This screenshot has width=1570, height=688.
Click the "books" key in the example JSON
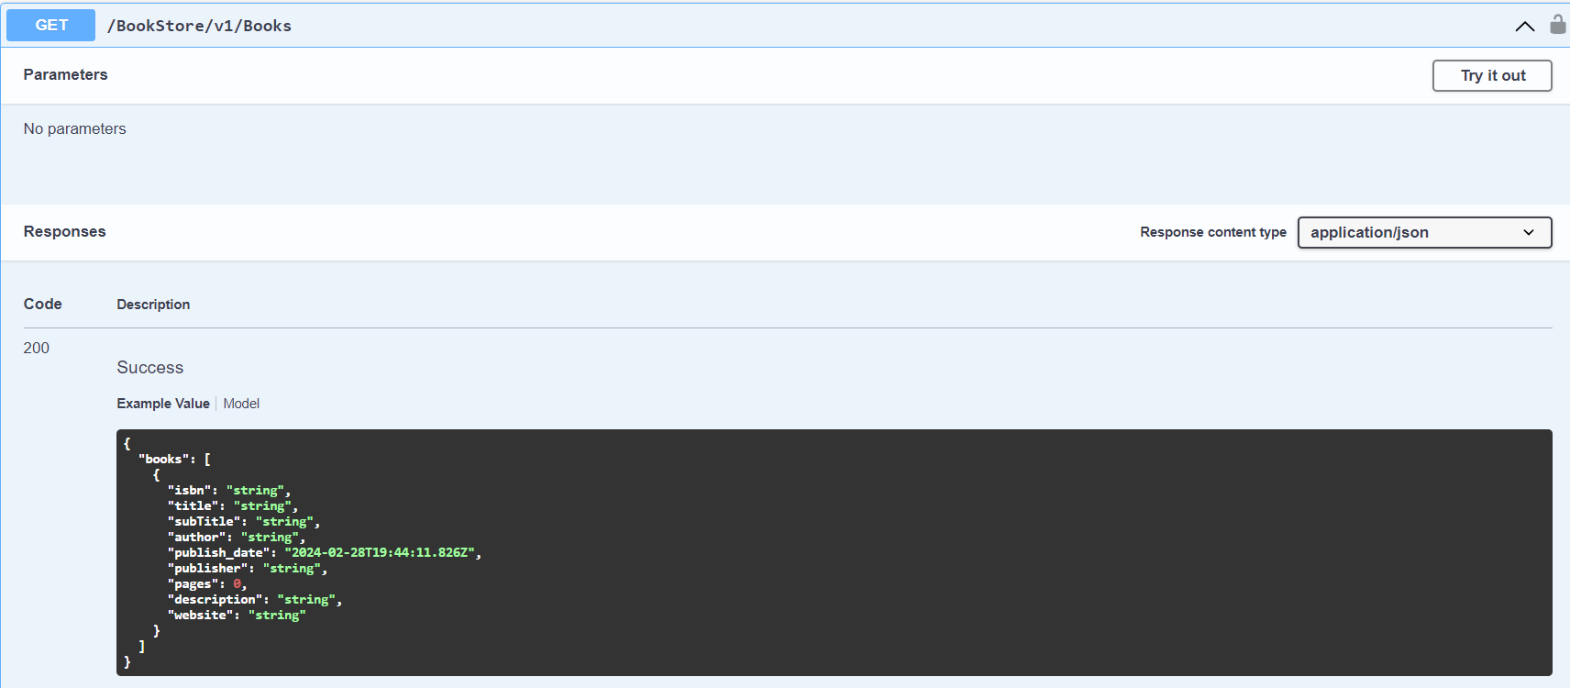pos(163,459)
